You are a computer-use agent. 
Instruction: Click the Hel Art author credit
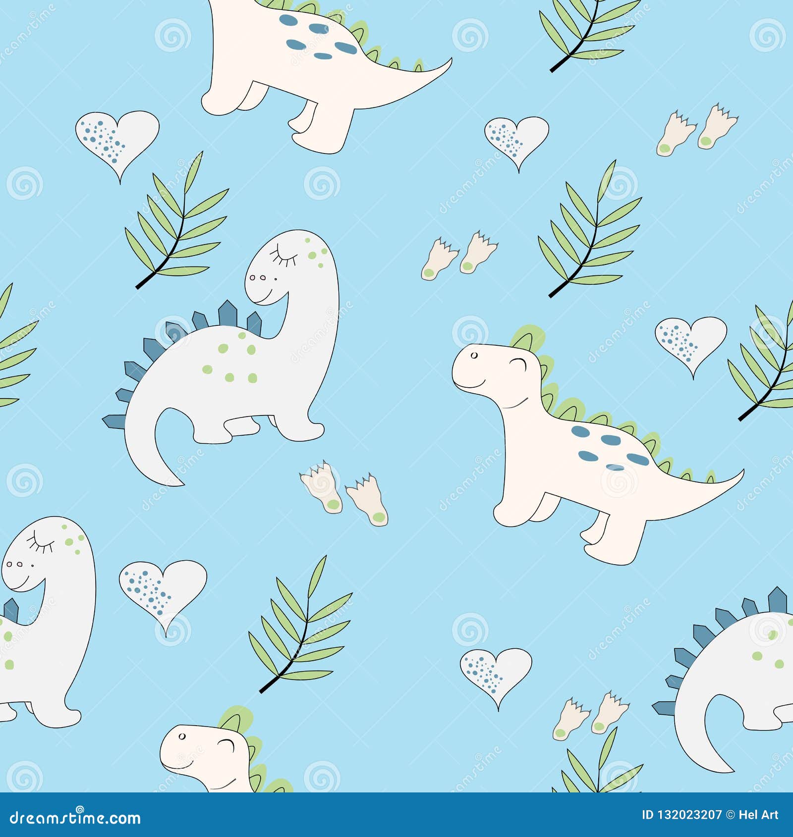tap(758, 815)
